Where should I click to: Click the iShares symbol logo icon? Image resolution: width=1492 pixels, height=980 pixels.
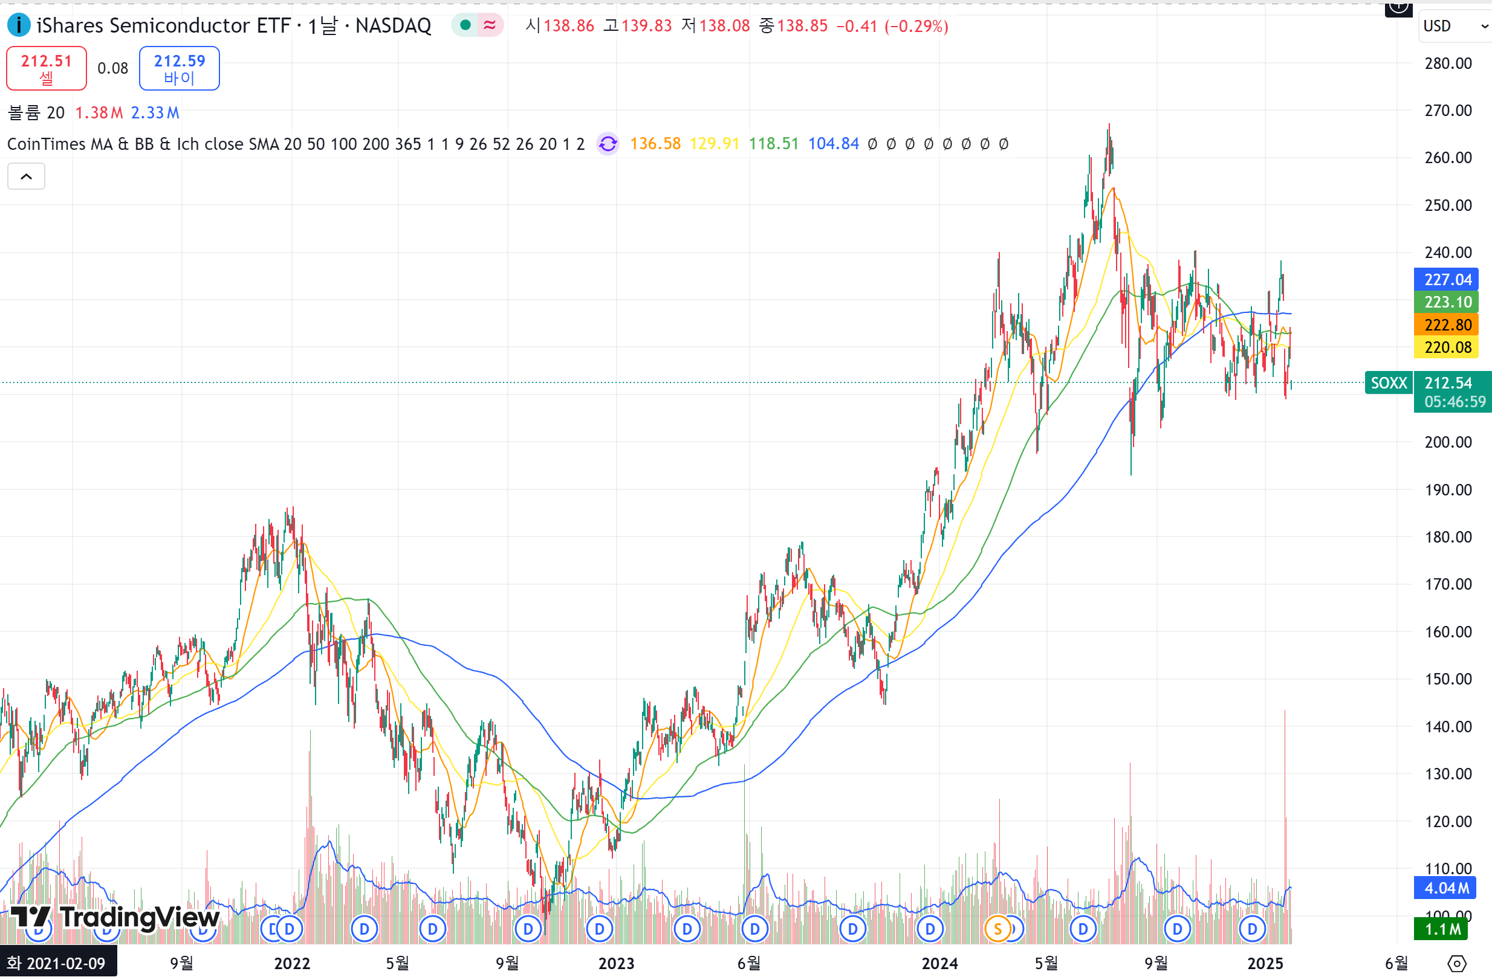pos(19,26)
